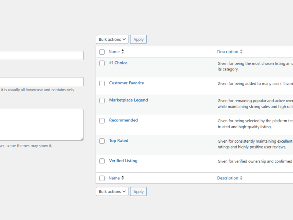This screenshot has width=293, height=220.
Task: Click the Apply button above the table
Action: [x=138, y=40]
